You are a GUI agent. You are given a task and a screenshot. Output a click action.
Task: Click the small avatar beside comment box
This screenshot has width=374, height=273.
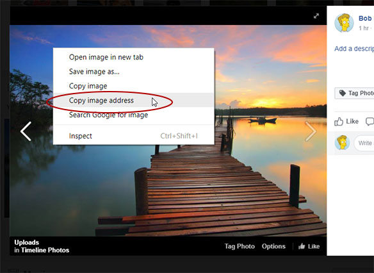click(342, 142)
